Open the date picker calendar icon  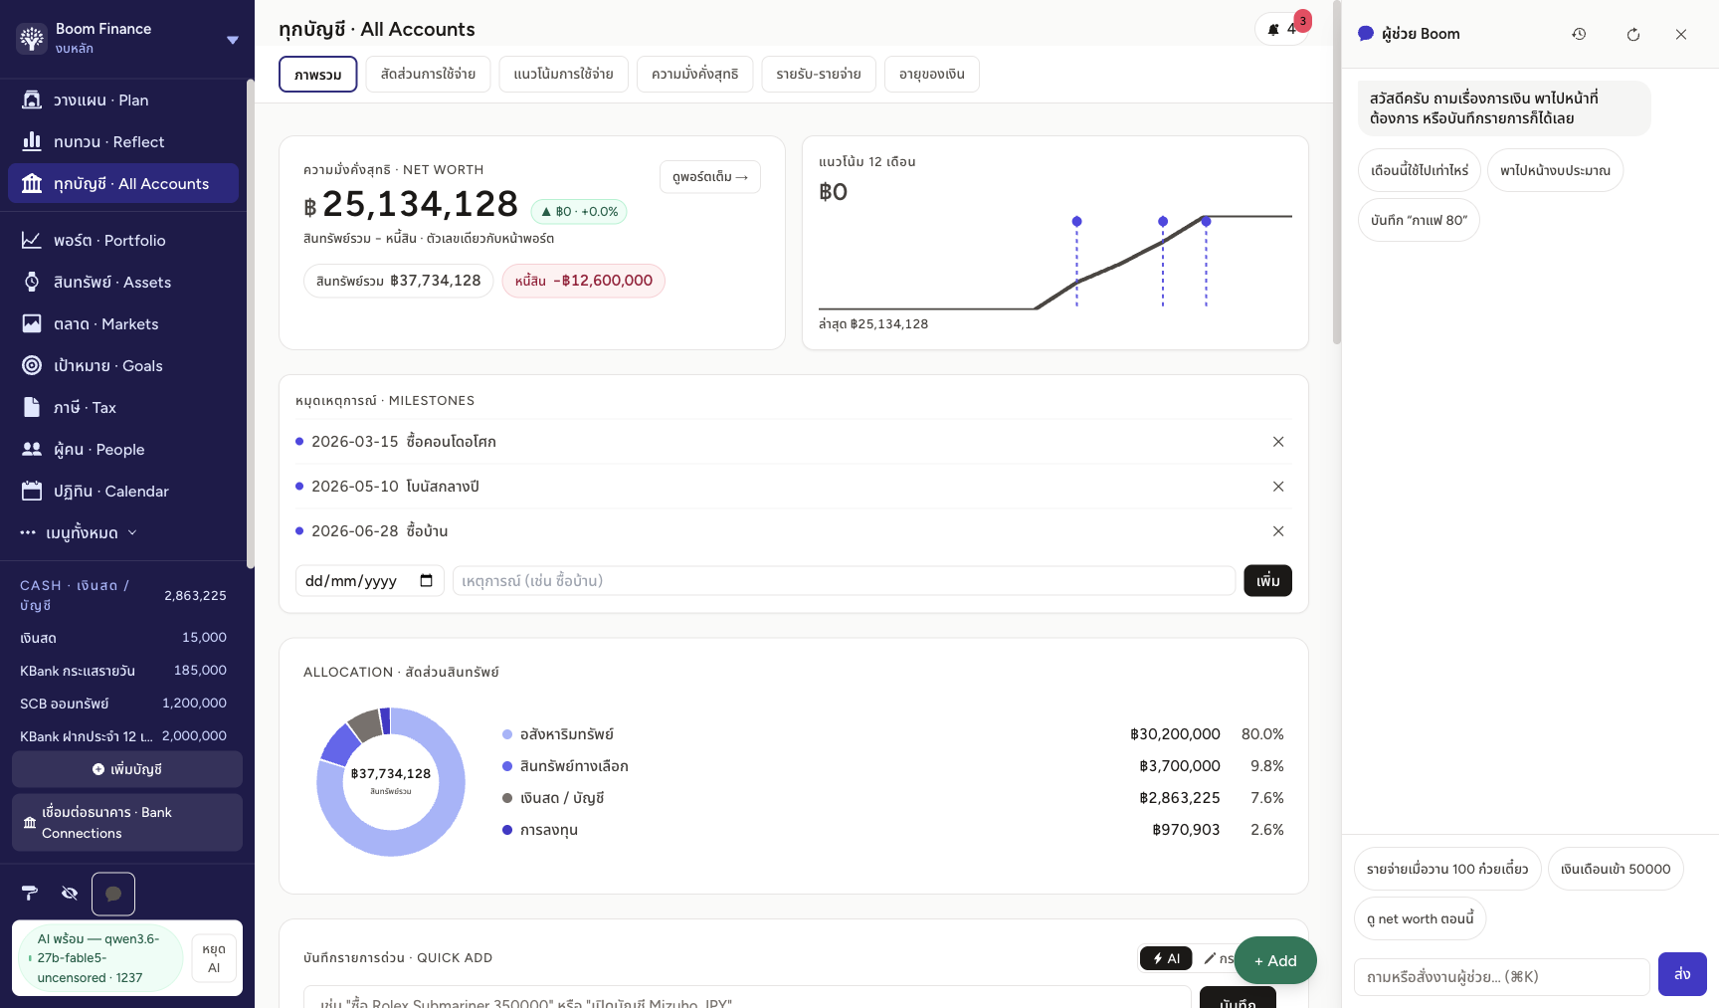pyautogui.click(x=427, y=580)
